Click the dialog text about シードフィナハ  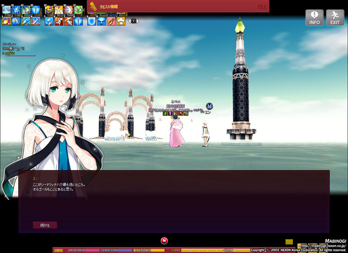tap(59, 185)
